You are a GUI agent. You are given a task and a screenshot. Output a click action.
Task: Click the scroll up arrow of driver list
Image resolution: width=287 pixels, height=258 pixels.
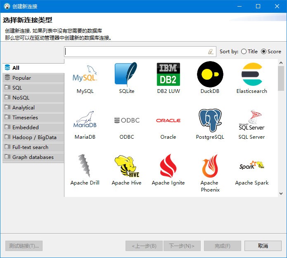click(x=281, y=63)
